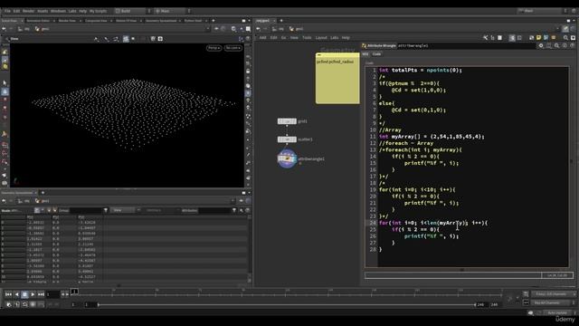Toggle the viewport Persp camera menu
Viewport: 579px width, 326px height.
(x=214, y=48)
